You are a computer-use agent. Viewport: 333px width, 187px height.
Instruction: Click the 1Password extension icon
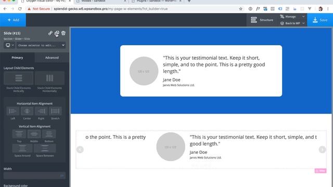pos(250,9)
